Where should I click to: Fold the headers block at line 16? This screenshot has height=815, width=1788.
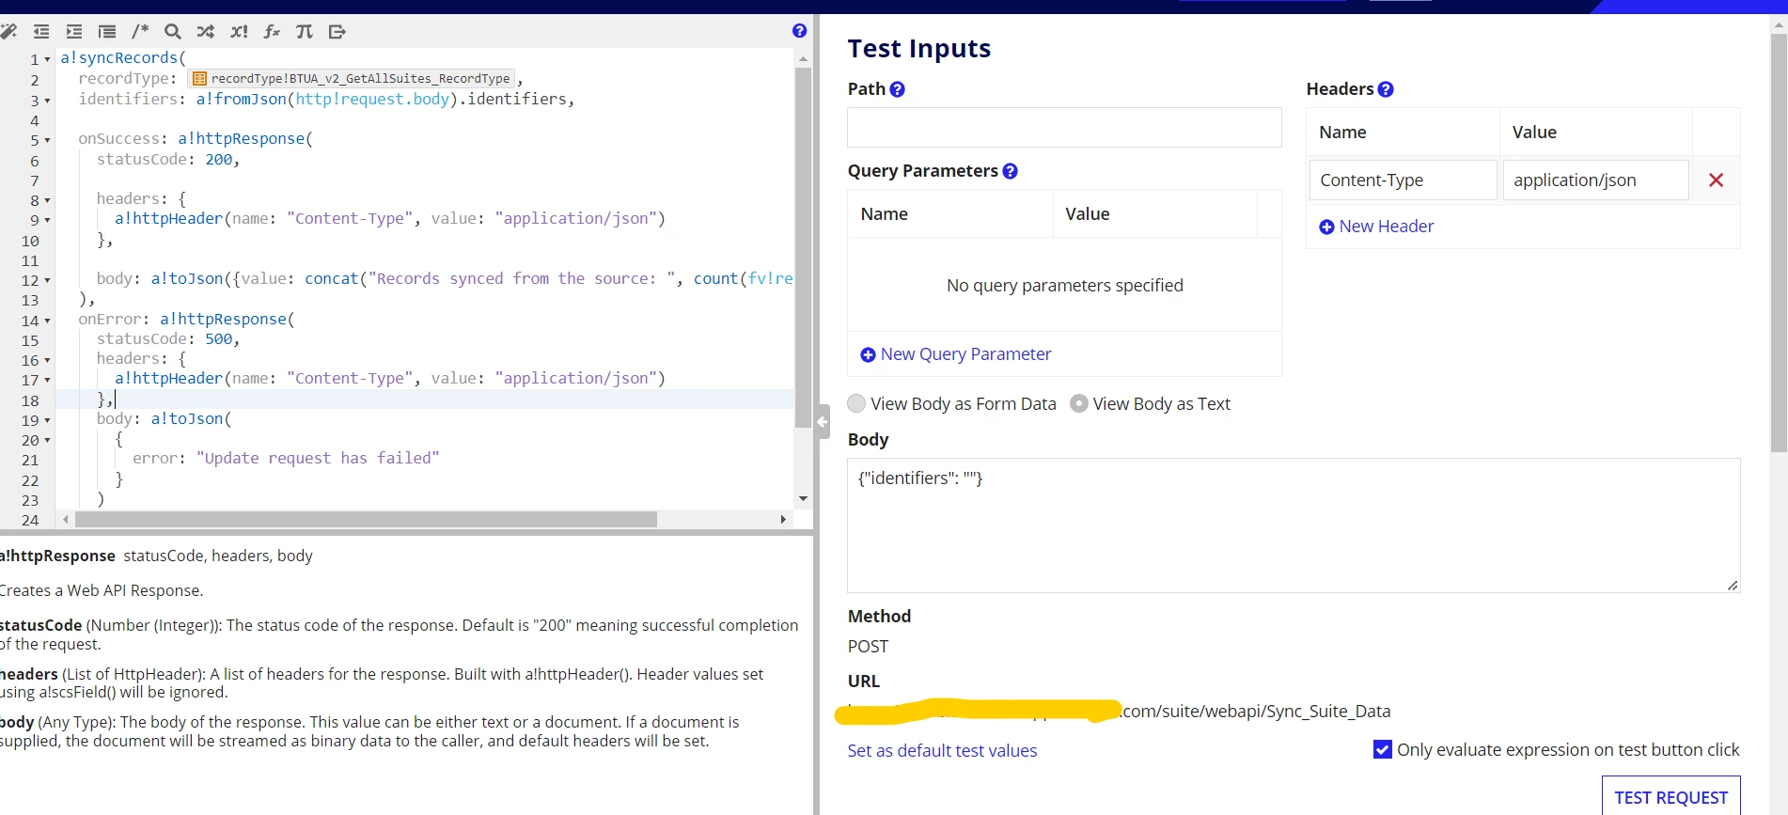[x=47, y=360]
